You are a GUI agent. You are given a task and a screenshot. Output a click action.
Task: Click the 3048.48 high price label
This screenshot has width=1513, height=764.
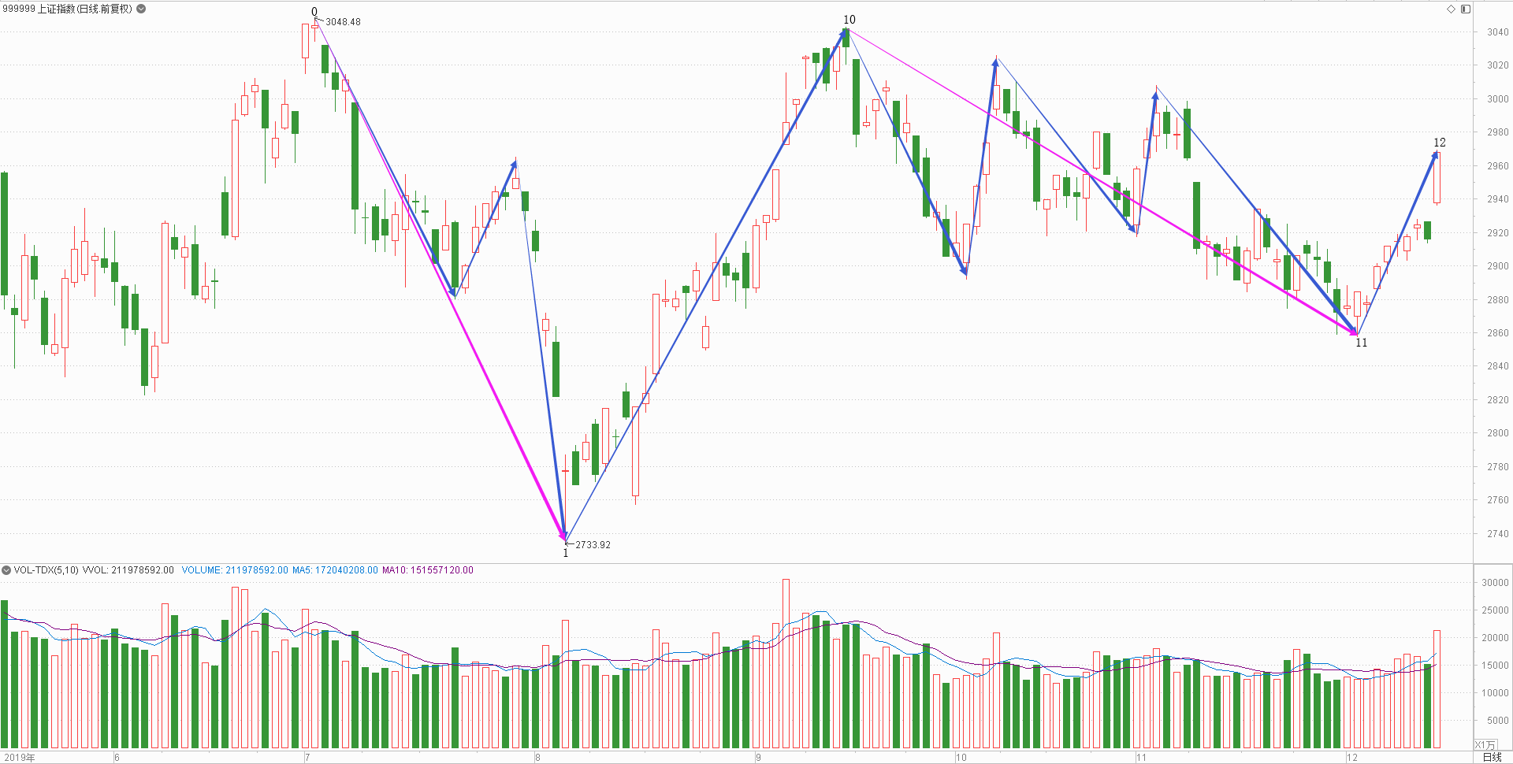pyautogui.click(x=343, y=22)
